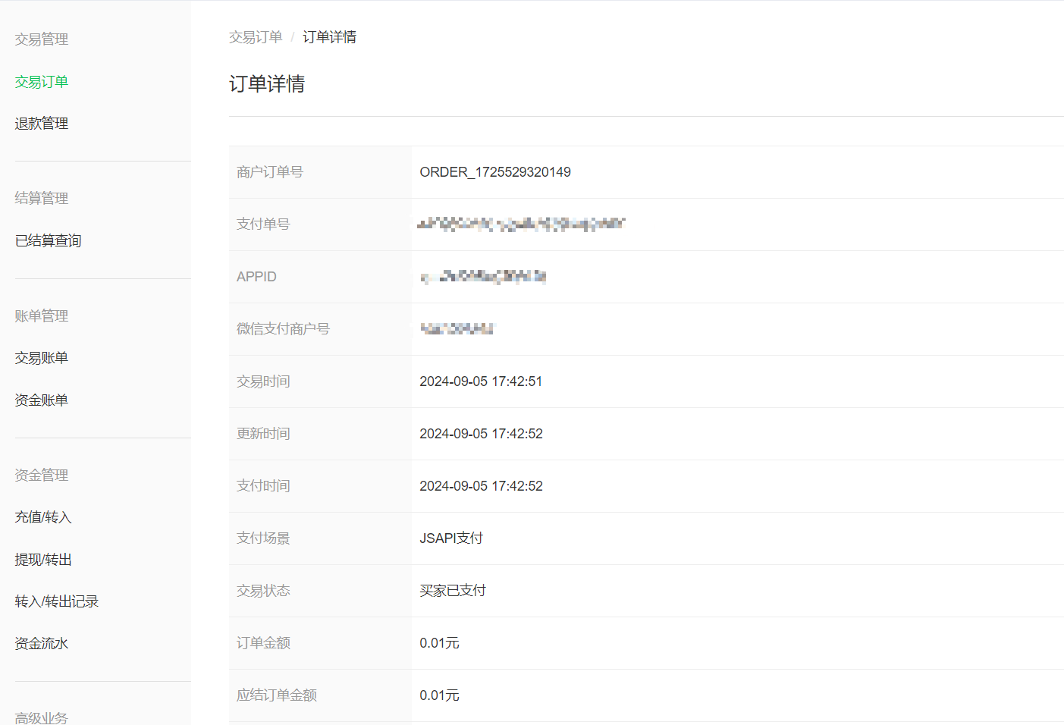This screenshot has height=725, width=1064.
Task: Click the 买家已支付 transaction status
Action: tap(453, 591)
